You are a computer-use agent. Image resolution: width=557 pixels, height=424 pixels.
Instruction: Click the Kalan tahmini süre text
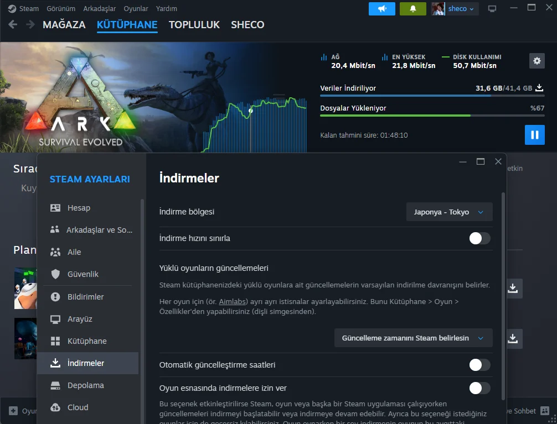click(x=364, y=135)
